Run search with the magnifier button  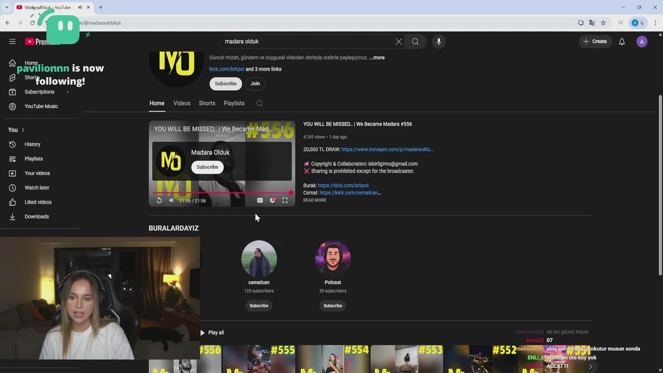pos(415,41)
